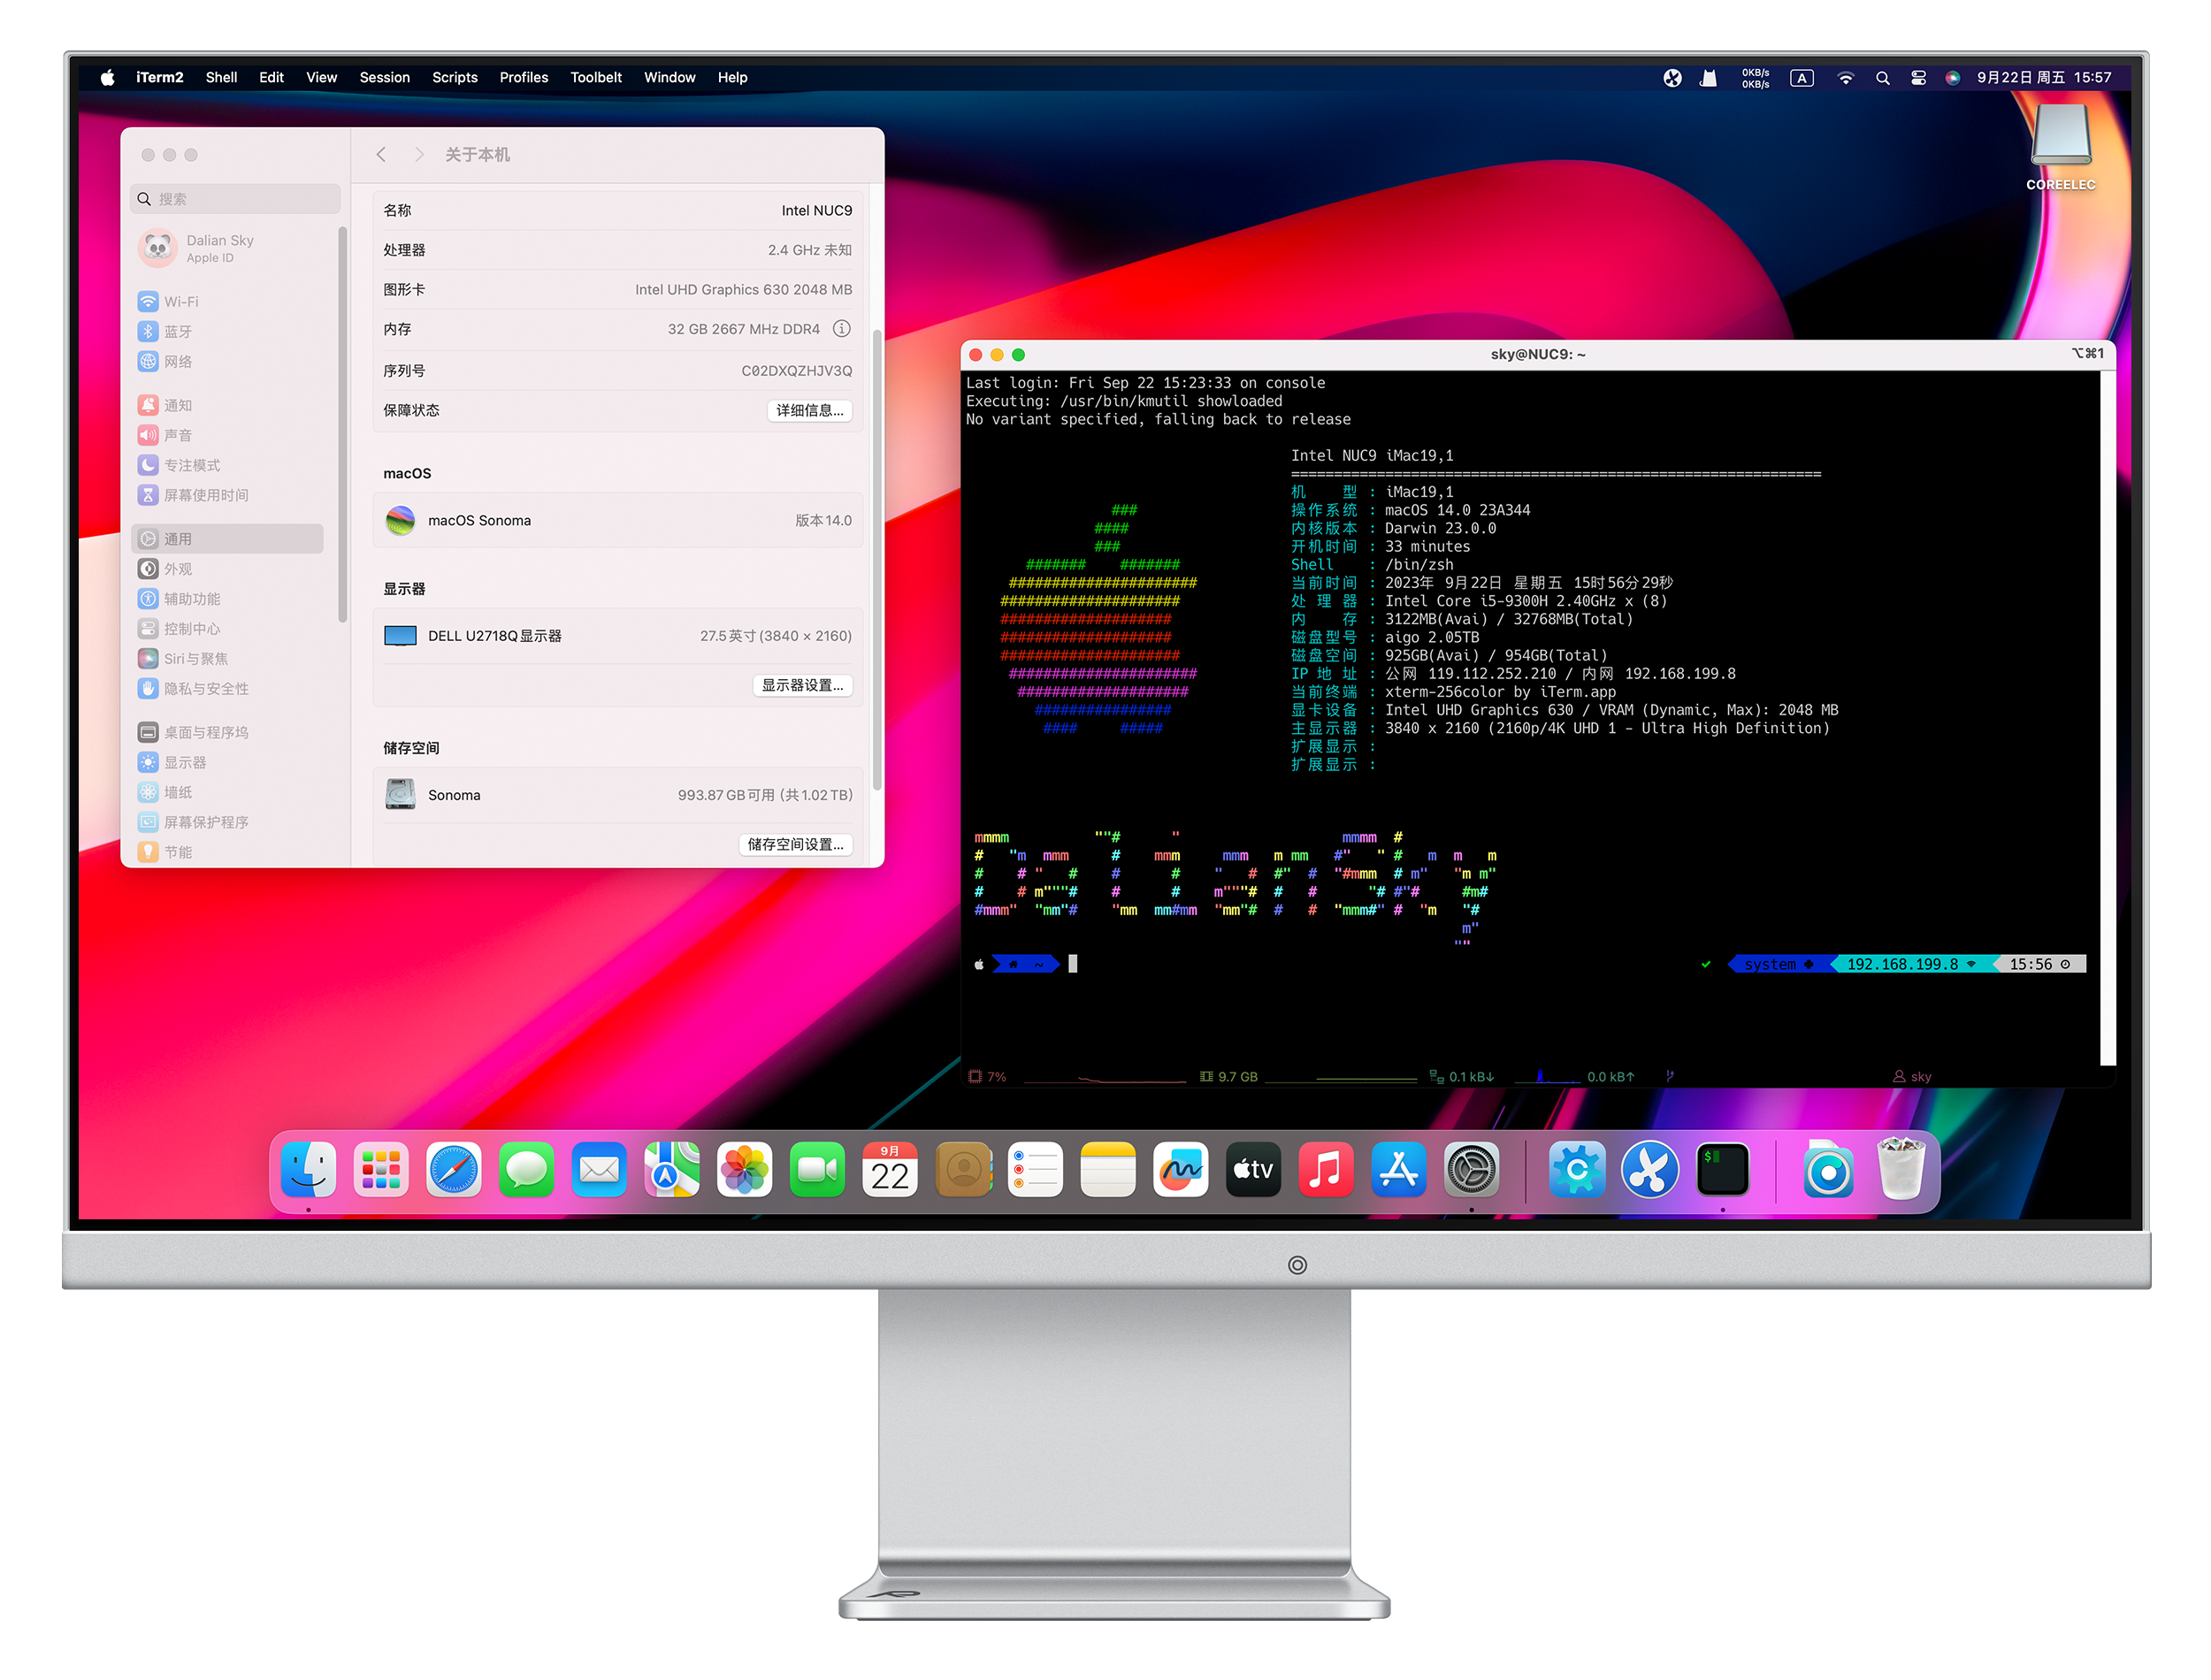2211x1680 pixels.
Task: Open Apple TV app
Action: pyautogui.click(x=1253, y=1168)
